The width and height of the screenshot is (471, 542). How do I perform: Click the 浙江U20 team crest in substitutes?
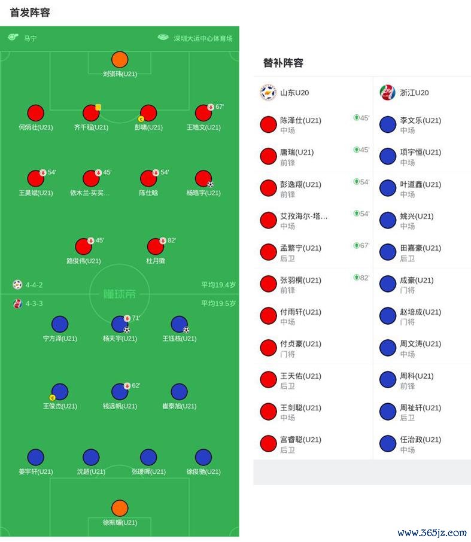click(387, 93)
